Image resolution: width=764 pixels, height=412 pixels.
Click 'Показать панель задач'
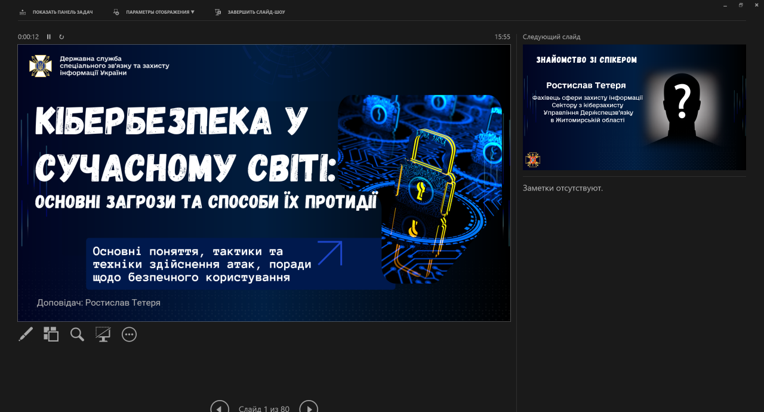tap(57, 12)
